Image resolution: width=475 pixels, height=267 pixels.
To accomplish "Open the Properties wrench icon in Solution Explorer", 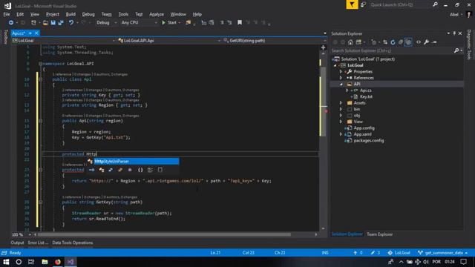I will pyautogui.click(x=426, y=42).
